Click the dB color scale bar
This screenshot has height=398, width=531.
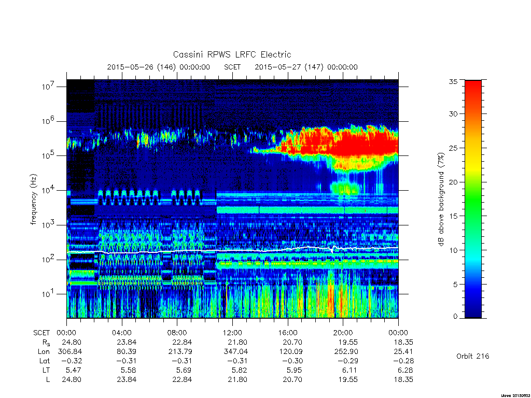click(473, 199)
